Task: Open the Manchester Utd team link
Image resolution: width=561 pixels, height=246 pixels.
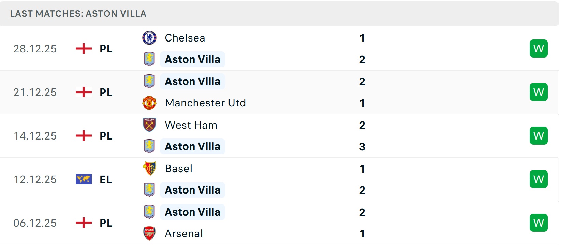Action: coord(205,103)
